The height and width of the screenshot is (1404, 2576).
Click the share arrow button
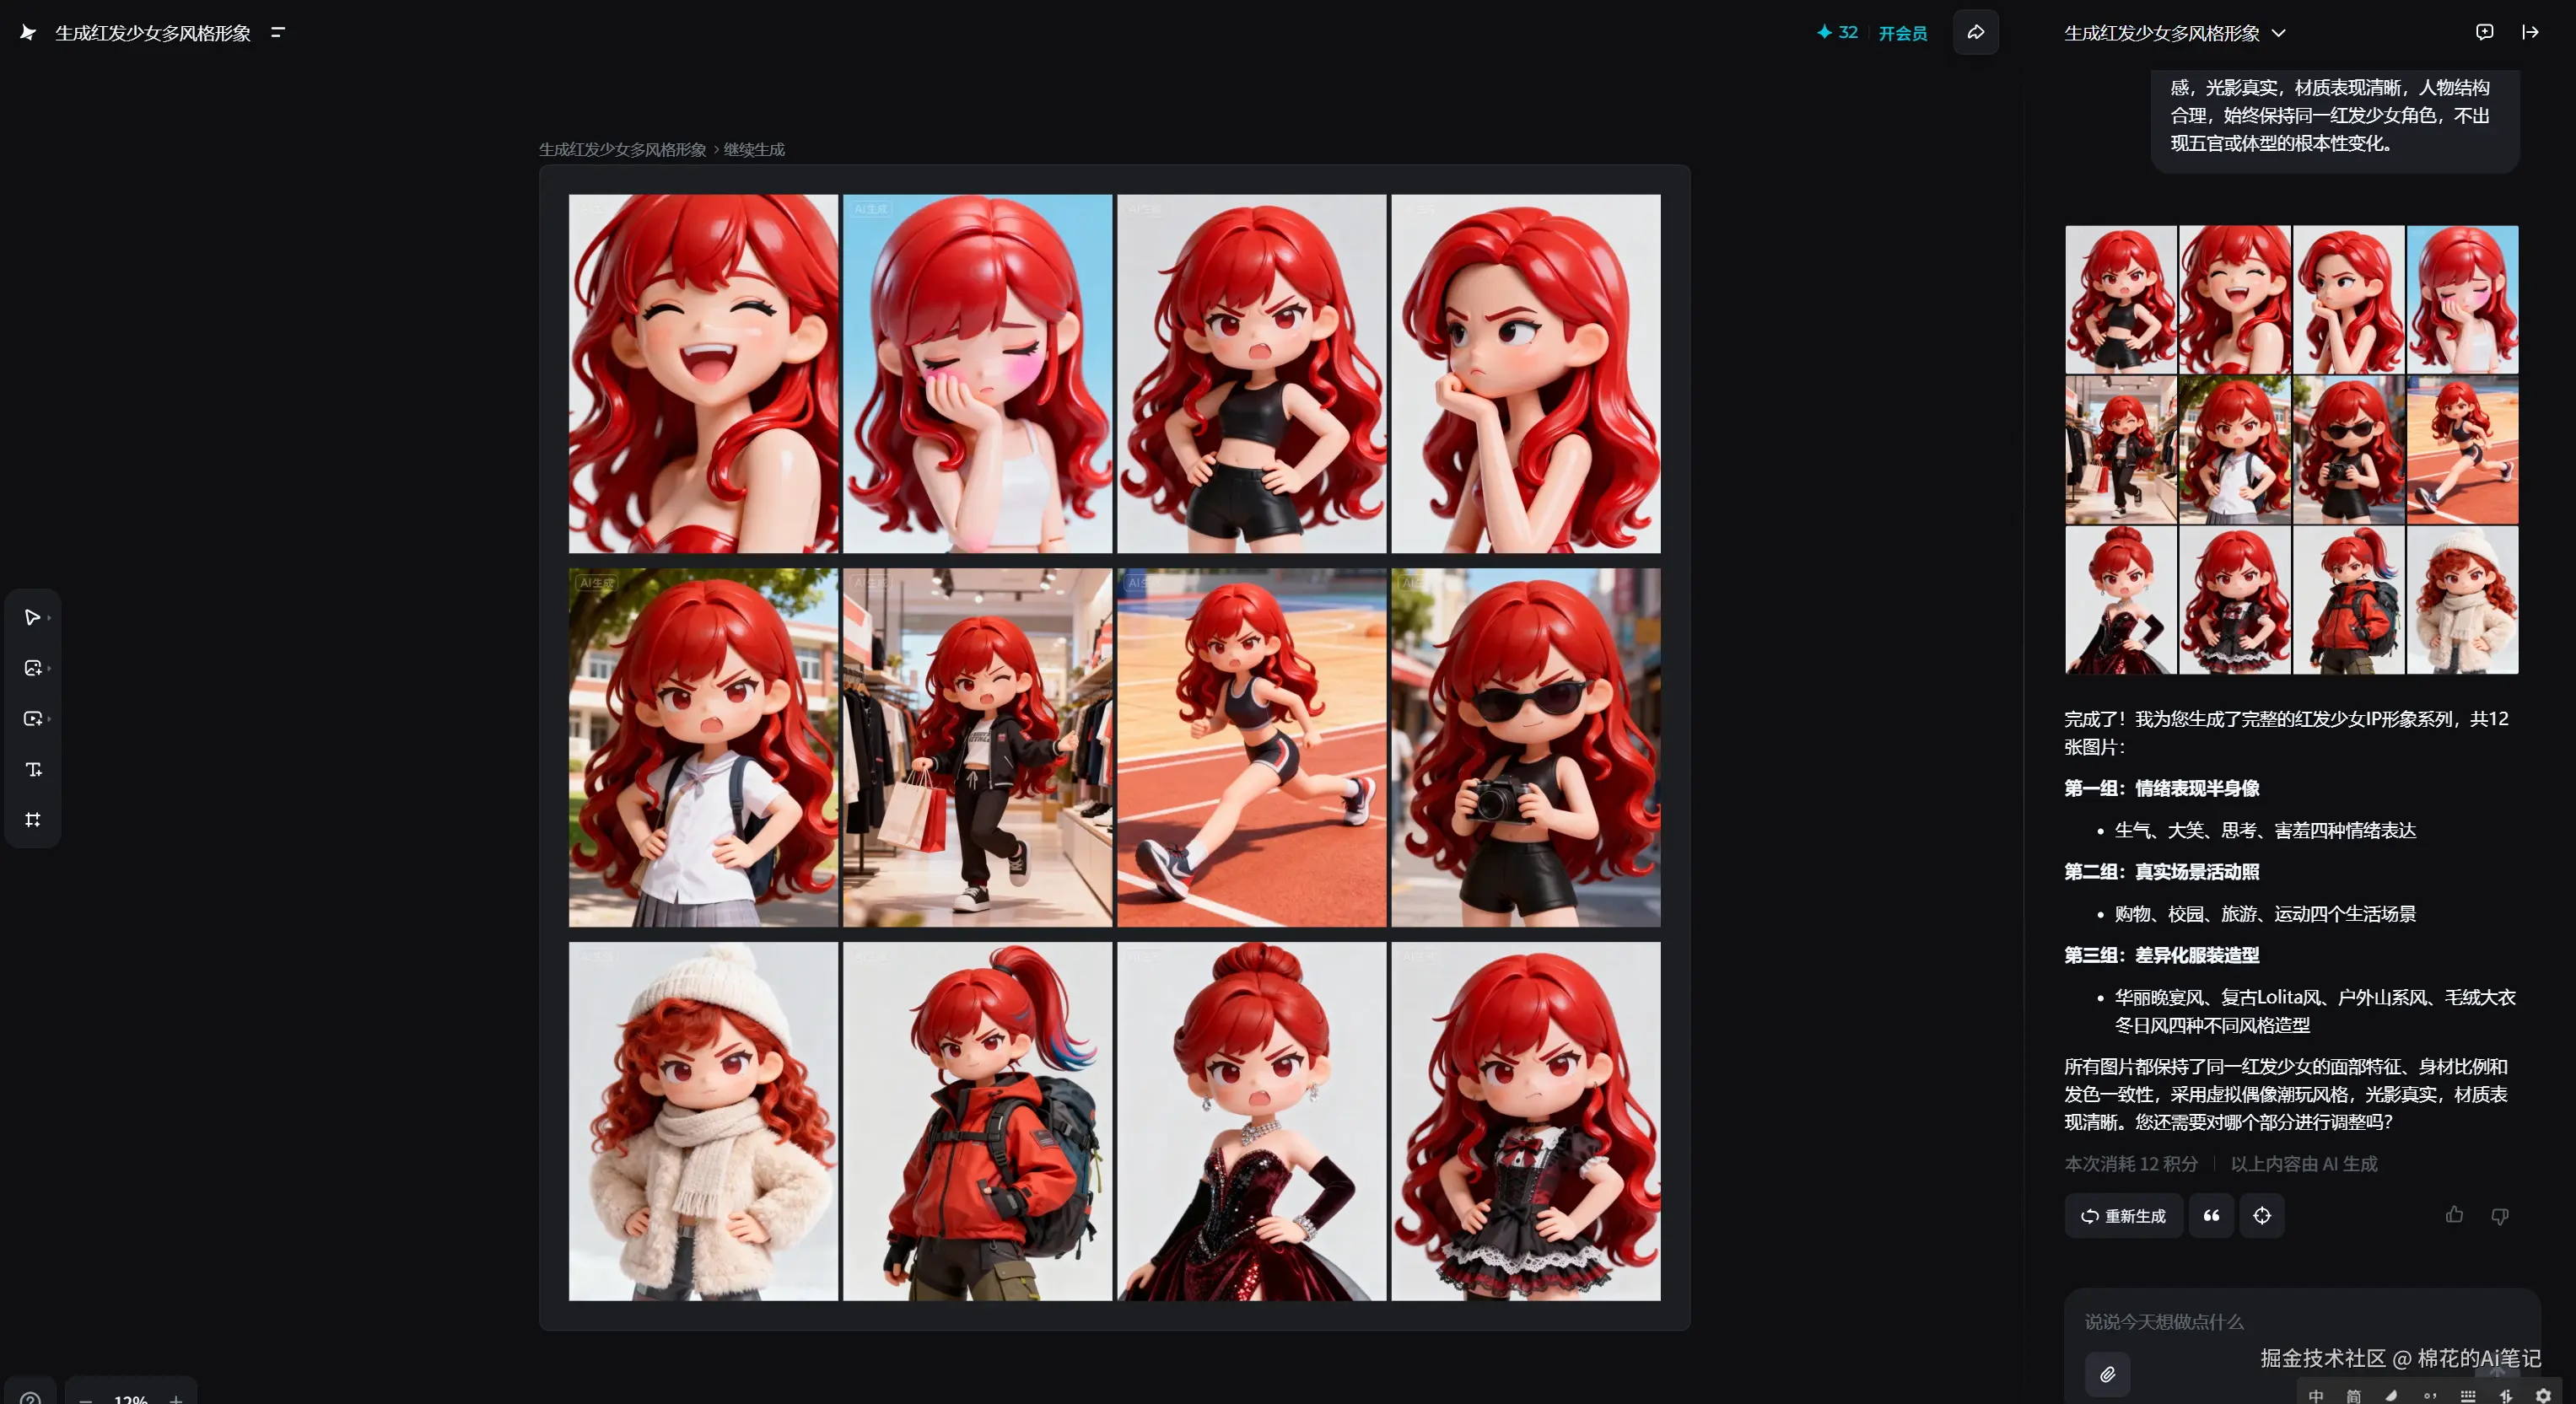point(1975,32)
